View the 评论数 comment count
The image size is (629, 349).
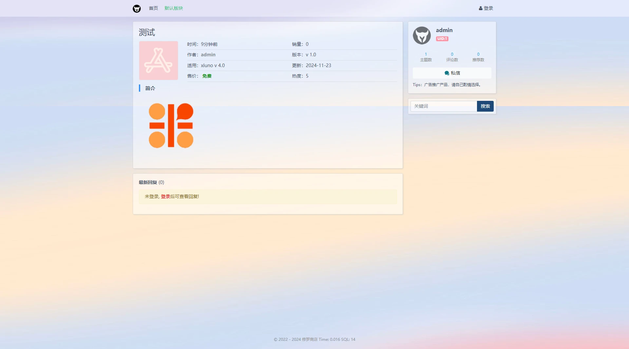click(452, 57)
